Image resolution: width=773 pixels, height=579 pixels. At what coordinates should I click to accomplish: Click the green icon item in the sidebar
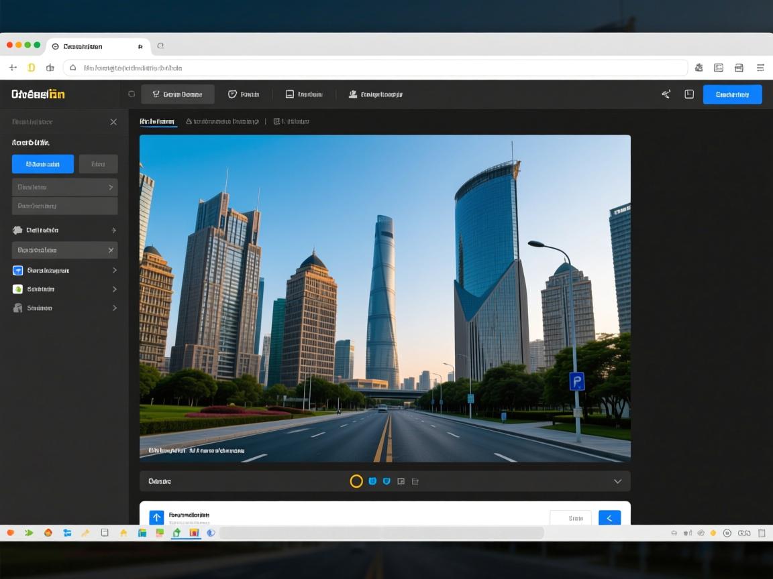64,289
